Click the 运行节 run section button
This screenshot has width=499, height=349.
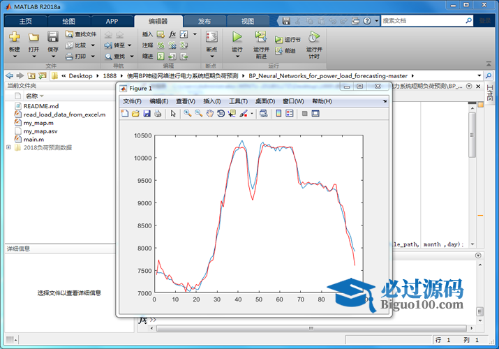point(288,40)
